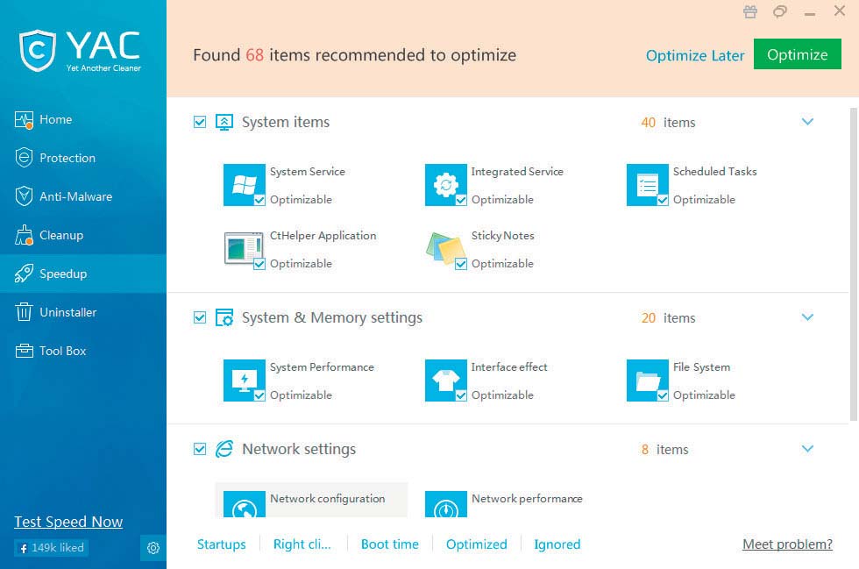Toggle the System Service checkbox
This screenshot has width=859, height=569.
[259, 200]
